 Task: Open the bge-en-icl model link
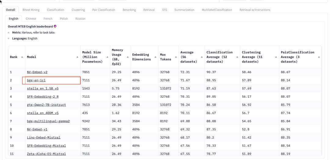tap(36, 80)
